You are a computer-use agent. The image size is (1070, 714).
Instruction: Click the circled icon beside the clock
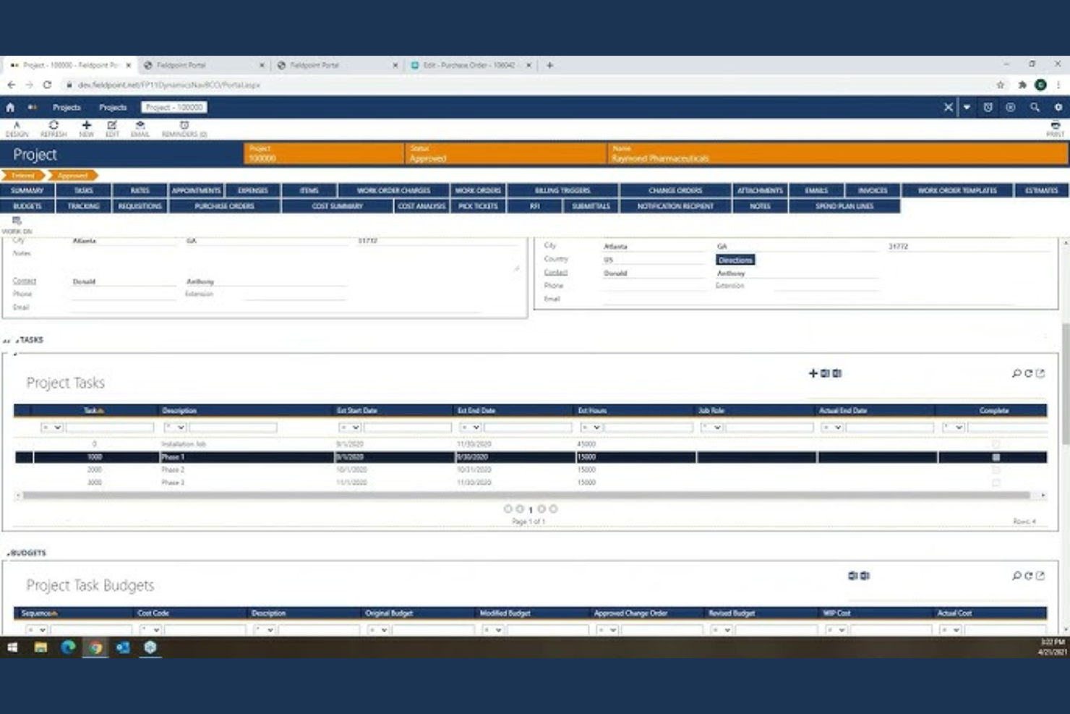tap(1011, 107)
